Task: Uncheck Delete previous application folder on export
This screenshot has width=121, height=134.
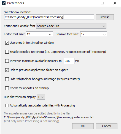Action: (x=7, y=70)
